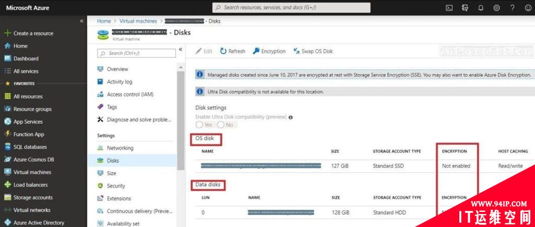Select No for Ultra Disk compatibility
Viewport: 535px width, 227px height.
[221, 125]
